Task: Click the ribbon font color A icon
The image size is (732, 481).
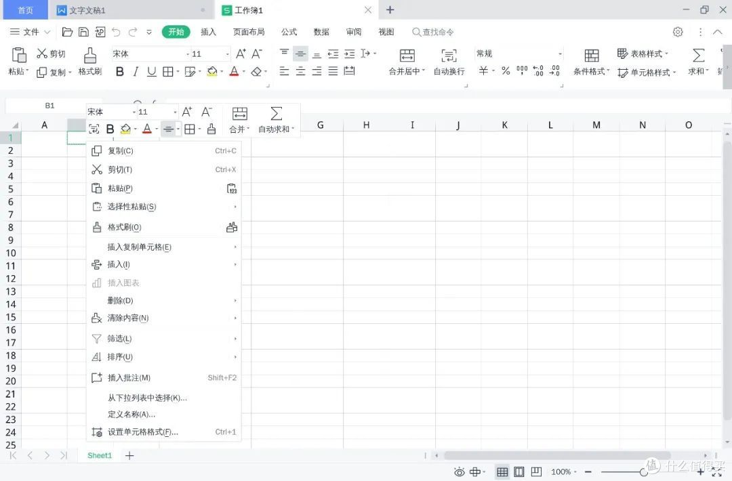Action: pyautogui.click(x=235, y=71)
